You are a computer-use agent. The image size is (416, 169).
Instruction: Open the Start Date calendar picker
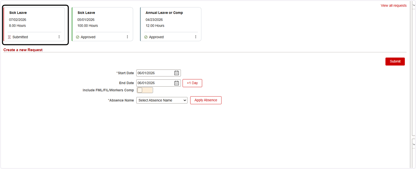(x=176, y=73)
